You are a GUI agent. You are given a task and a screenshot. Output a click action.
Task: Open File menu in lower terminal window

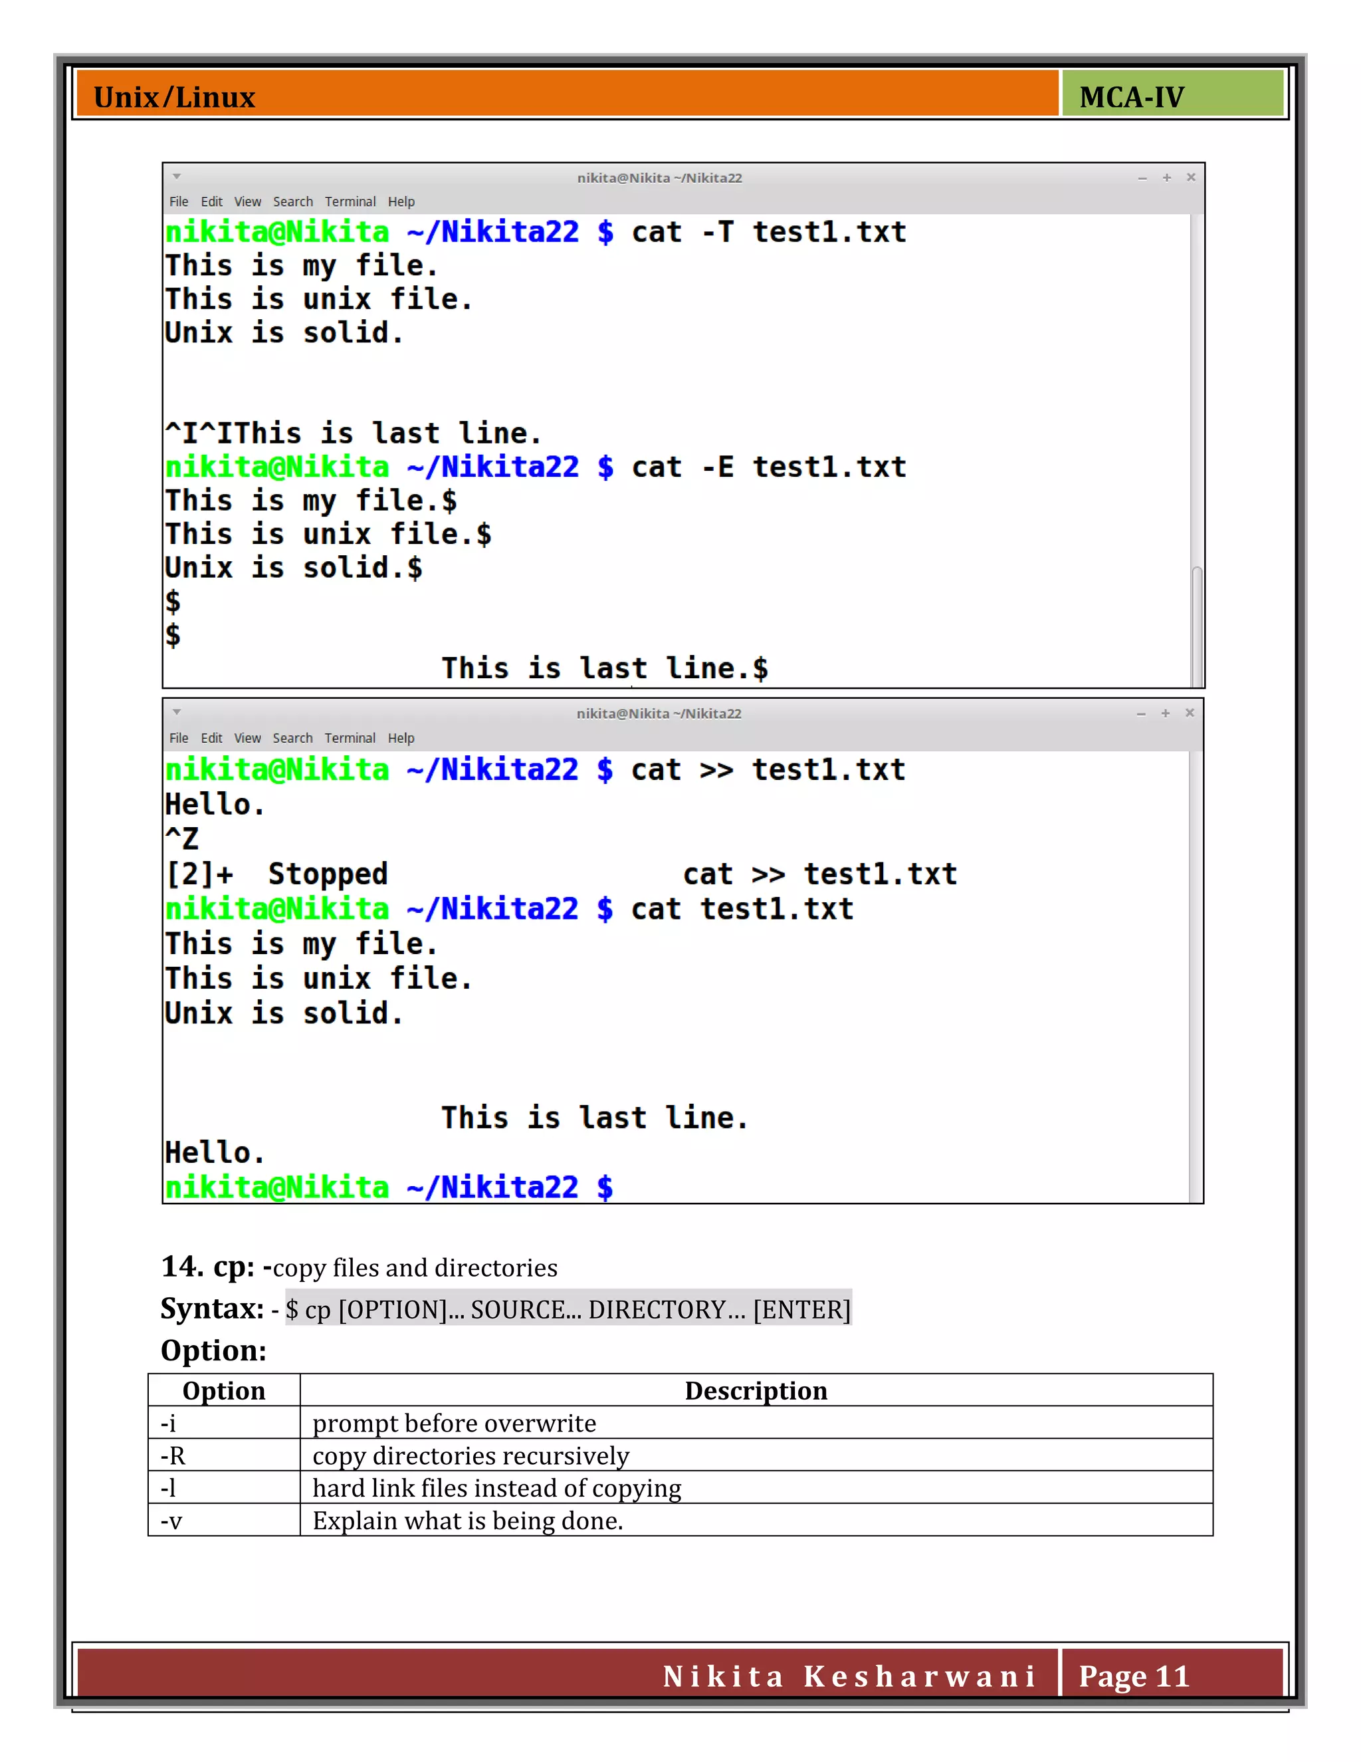click(x=179, y=738)
